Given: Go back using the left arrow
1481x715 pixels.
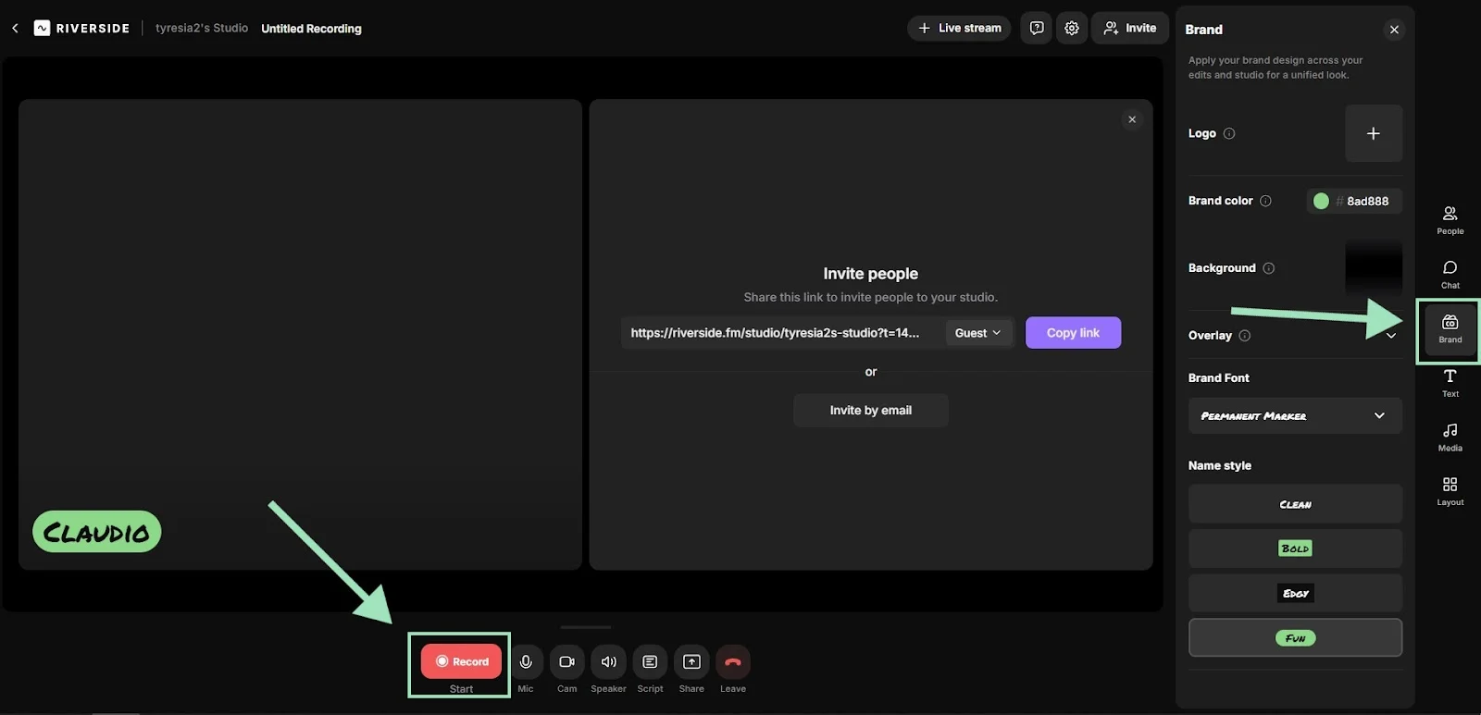Looking at the screenshot, I should click(15, 29).
